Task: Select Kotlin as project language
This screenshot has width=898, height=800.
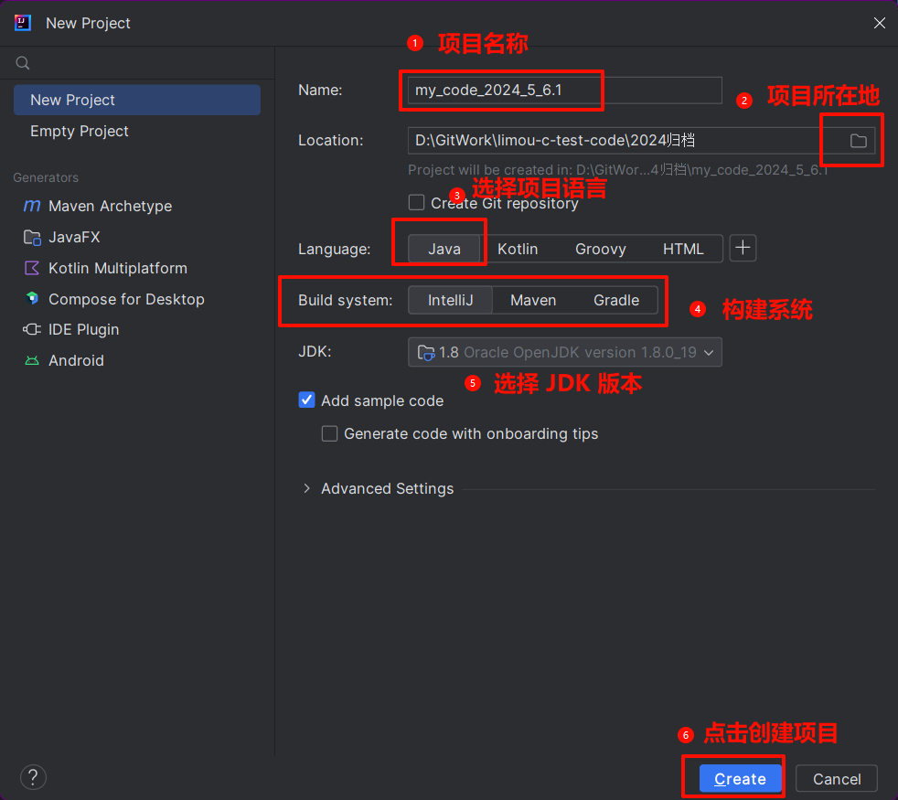Action: [x=518, y=249]
